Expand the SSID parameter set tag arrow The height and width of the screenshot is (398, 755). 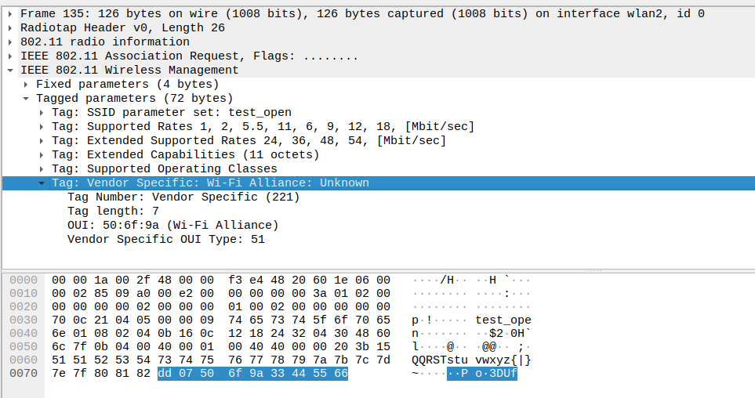pyautogui.click(x=42, y=112)
